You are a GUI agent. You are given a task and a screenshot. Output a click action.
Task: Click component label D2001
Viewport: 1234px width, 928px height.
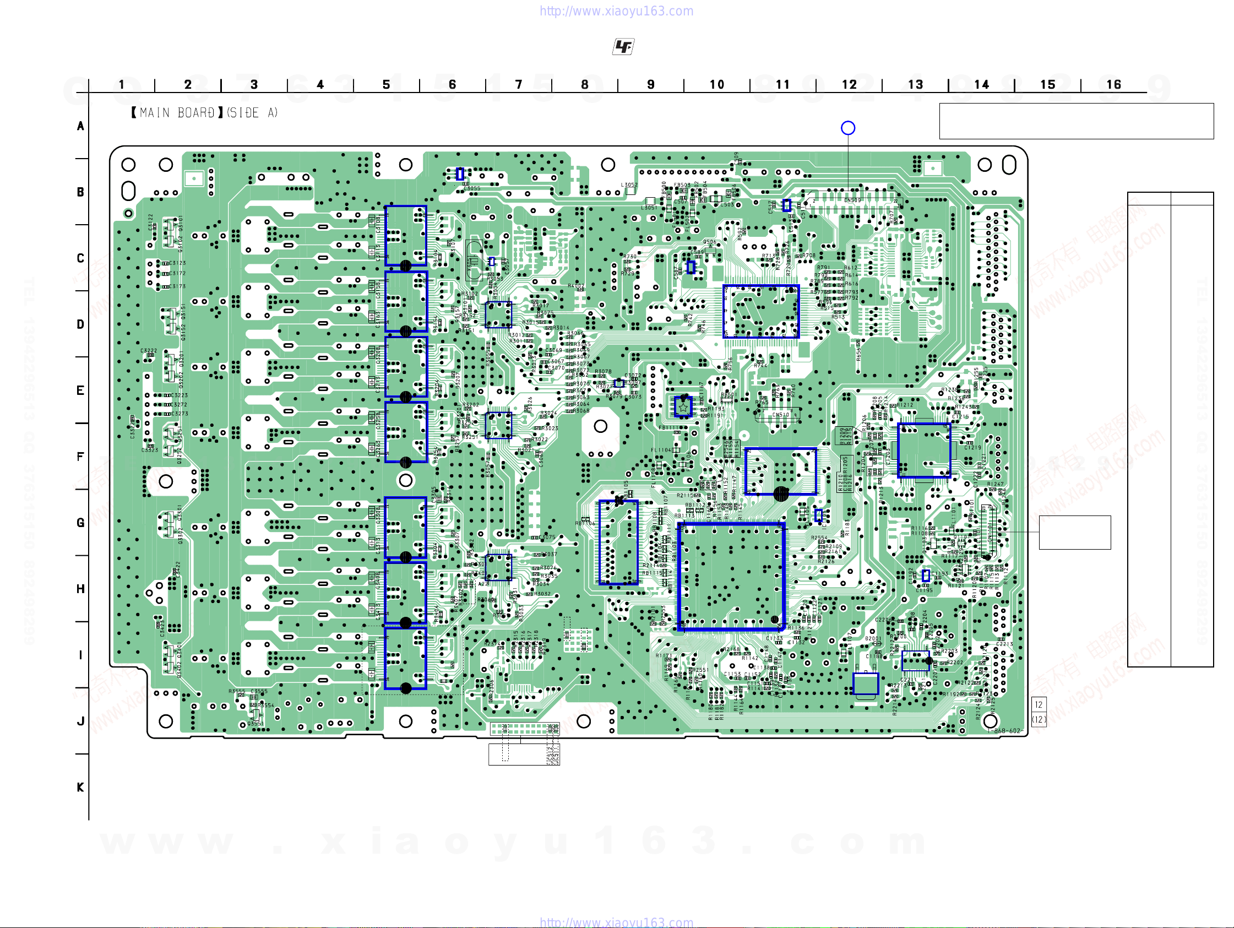(874, 639)
